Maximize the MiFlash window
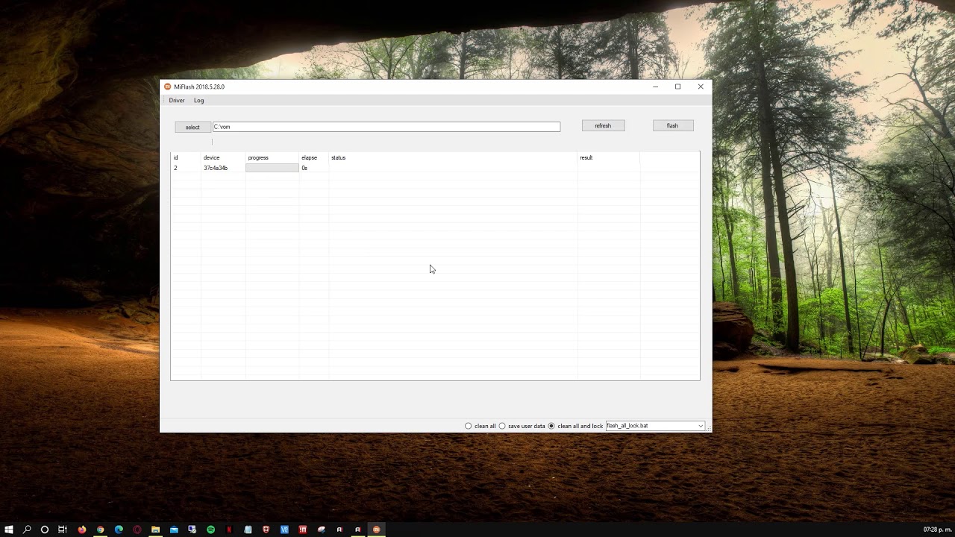Image resolution: width=955 pixels, height=537 pixels. coord(678,87)
